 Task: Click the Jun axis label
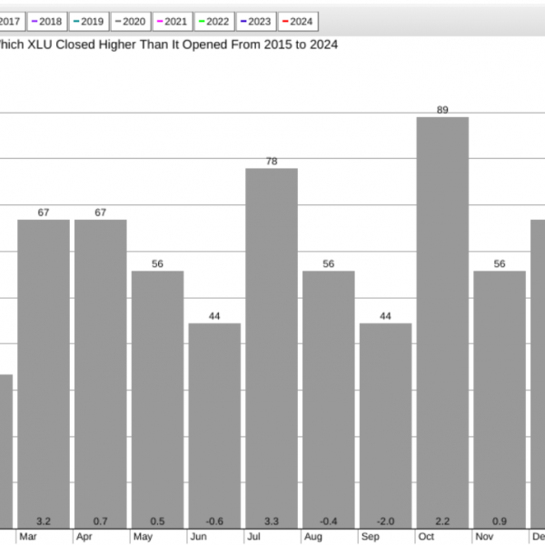[x=198, y=537]
